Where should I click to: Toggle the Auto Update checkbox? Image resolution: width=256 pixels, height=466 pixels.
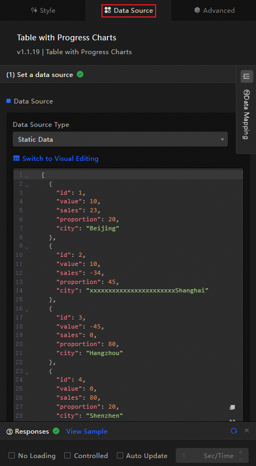point(120,455)
